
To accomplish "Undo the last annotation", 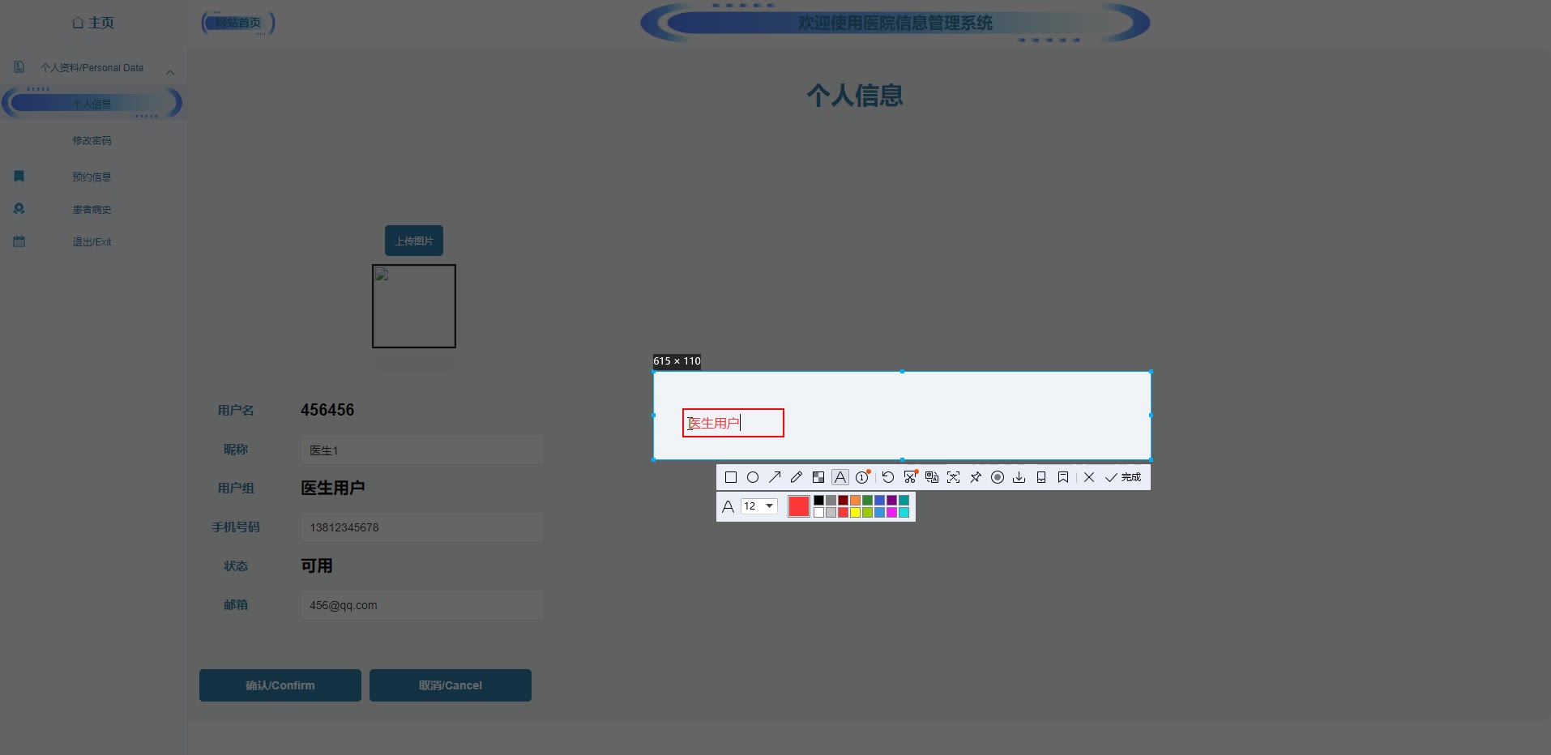I will [x=888, y=477].
